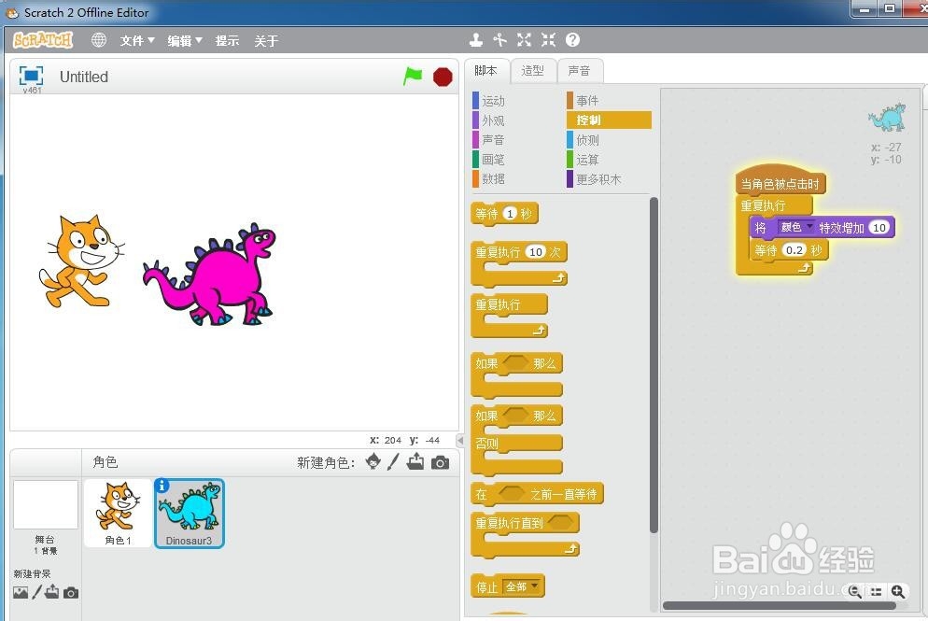Zoom in the scripts area
The width and height of the screenshot is (928, 621).
coord(898,591)
